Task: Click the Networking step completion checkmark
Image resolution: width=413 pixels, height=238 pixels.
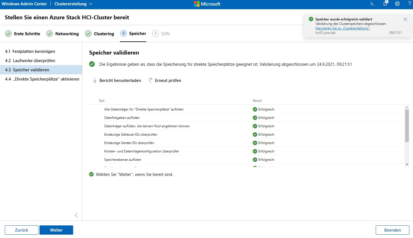Action: (x=50, y=33)
